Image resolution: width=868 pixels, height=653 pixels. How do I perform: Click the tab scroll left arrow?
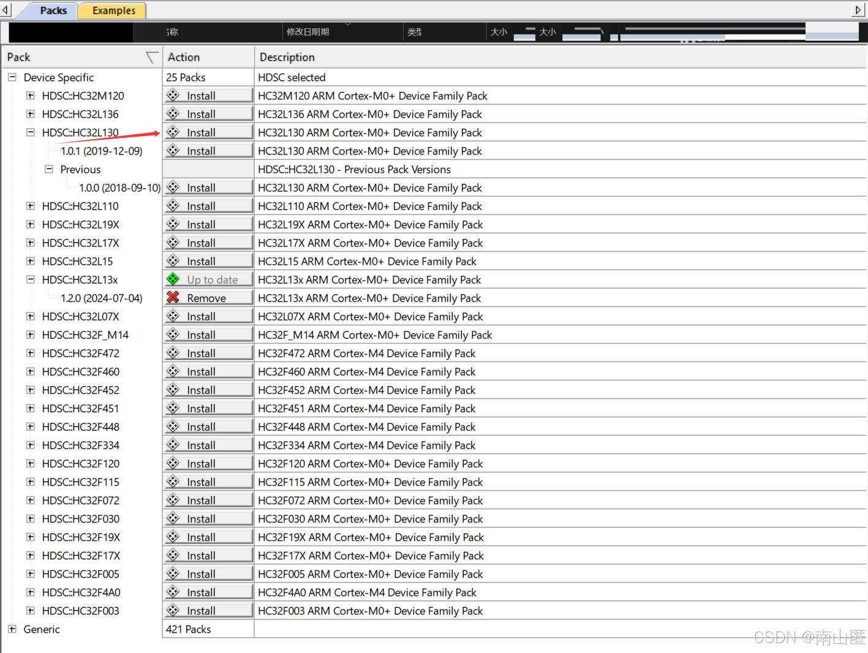coord(6,10)
